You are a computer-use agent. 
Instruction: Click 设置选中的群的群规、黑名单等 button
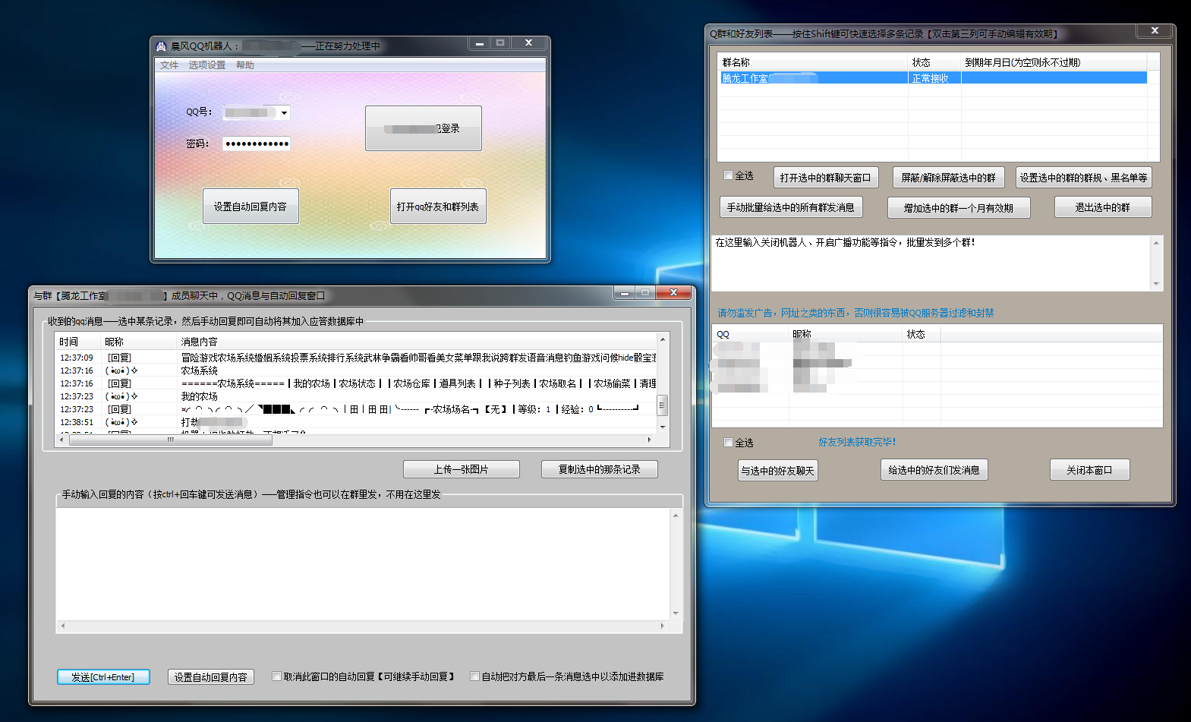click(1084, 178)
